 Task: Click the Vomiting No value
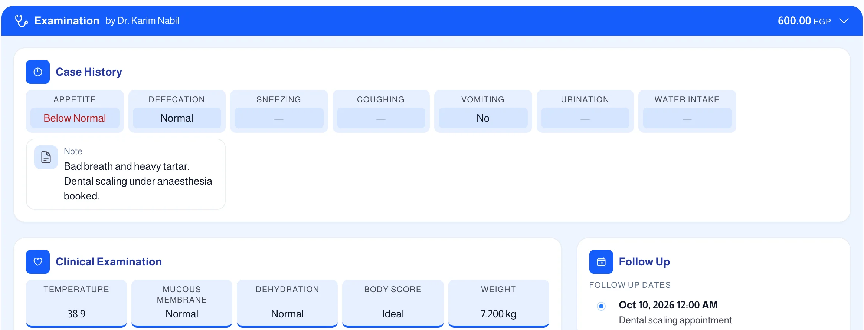[483, 118]
